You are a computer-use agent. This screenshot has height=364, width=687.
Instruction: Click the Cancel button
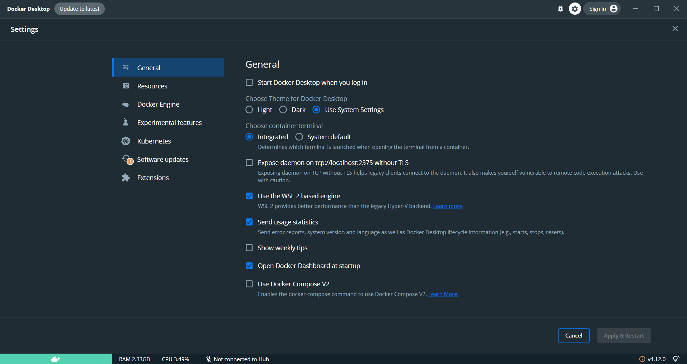(x=574, y=335)
